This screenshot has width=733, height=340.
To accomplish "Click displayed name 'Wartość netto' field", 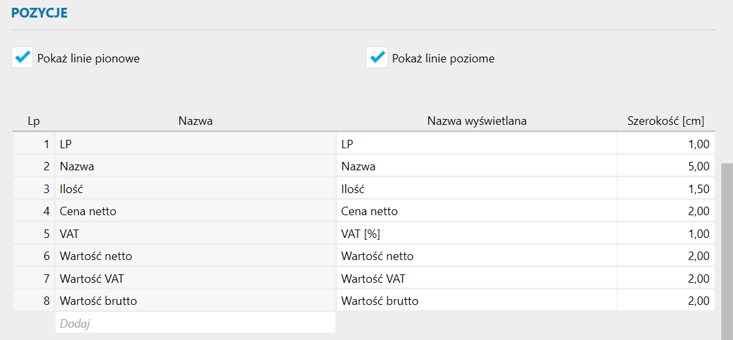I will [x=476, y=256].
